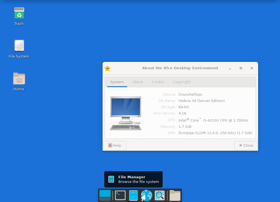Viewport: 280px width, 202px height.
Task: Maximize the About Xfce window
Action: point(241,68)
